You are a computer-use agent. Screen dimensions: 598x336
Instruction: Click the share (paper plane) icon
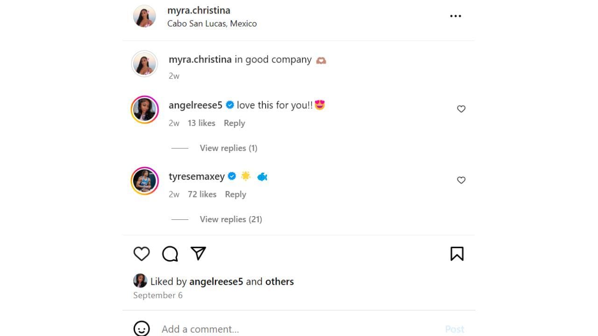198,253
